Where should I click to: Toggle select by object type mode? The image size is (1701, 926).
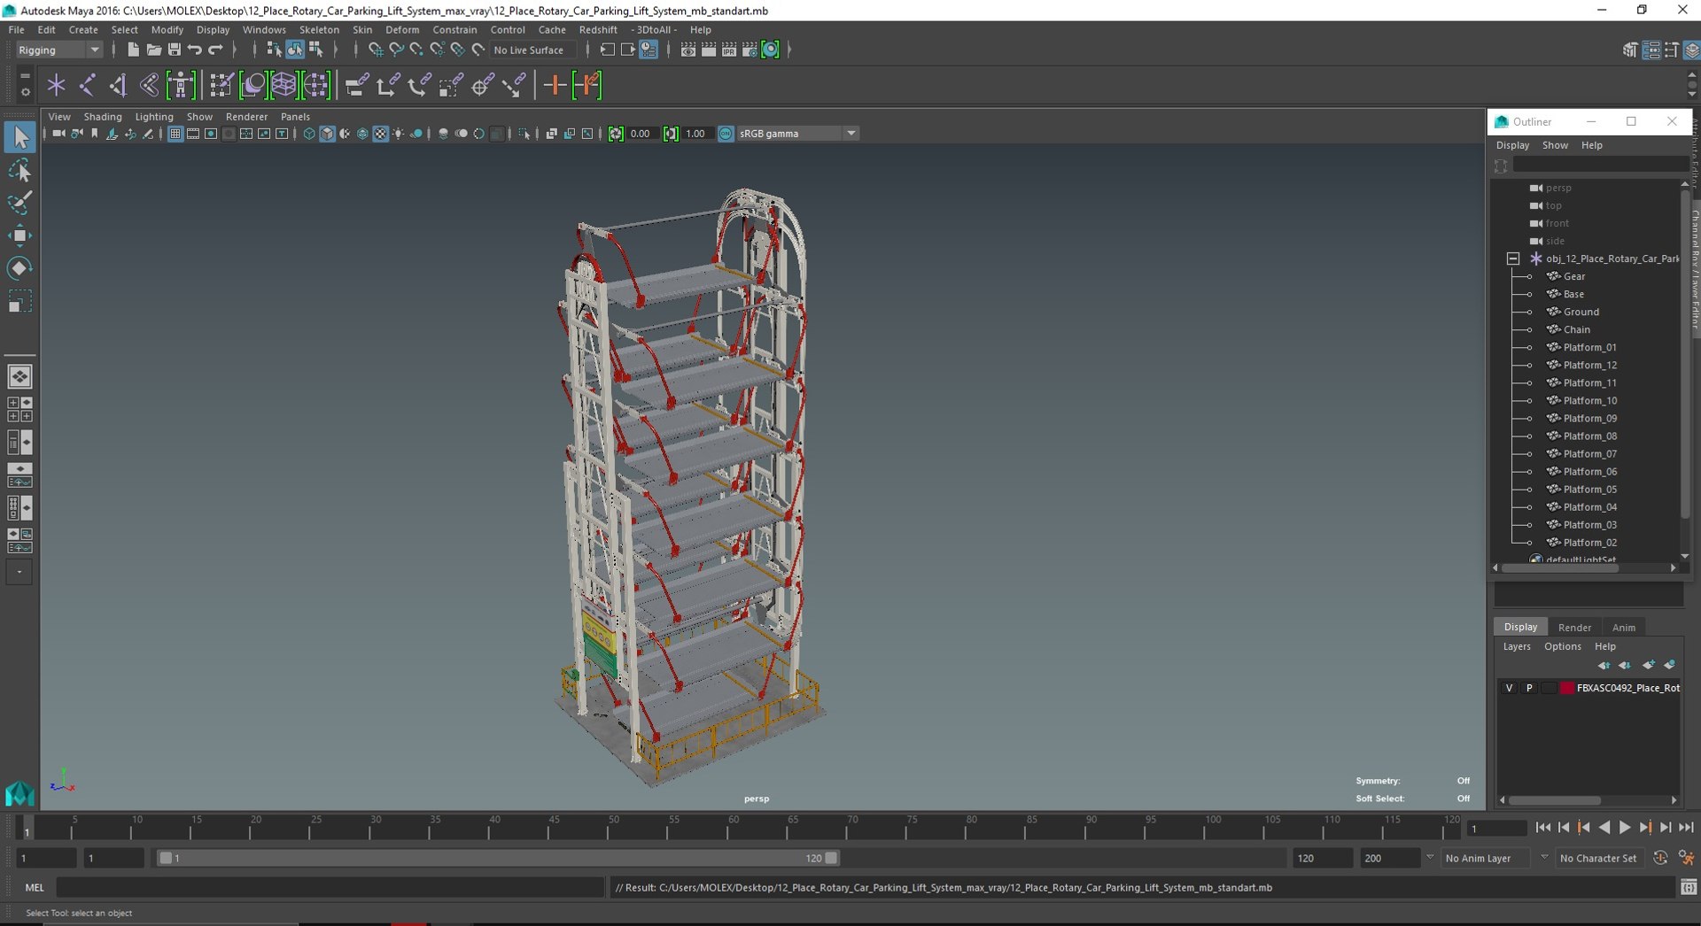[295, 50]
